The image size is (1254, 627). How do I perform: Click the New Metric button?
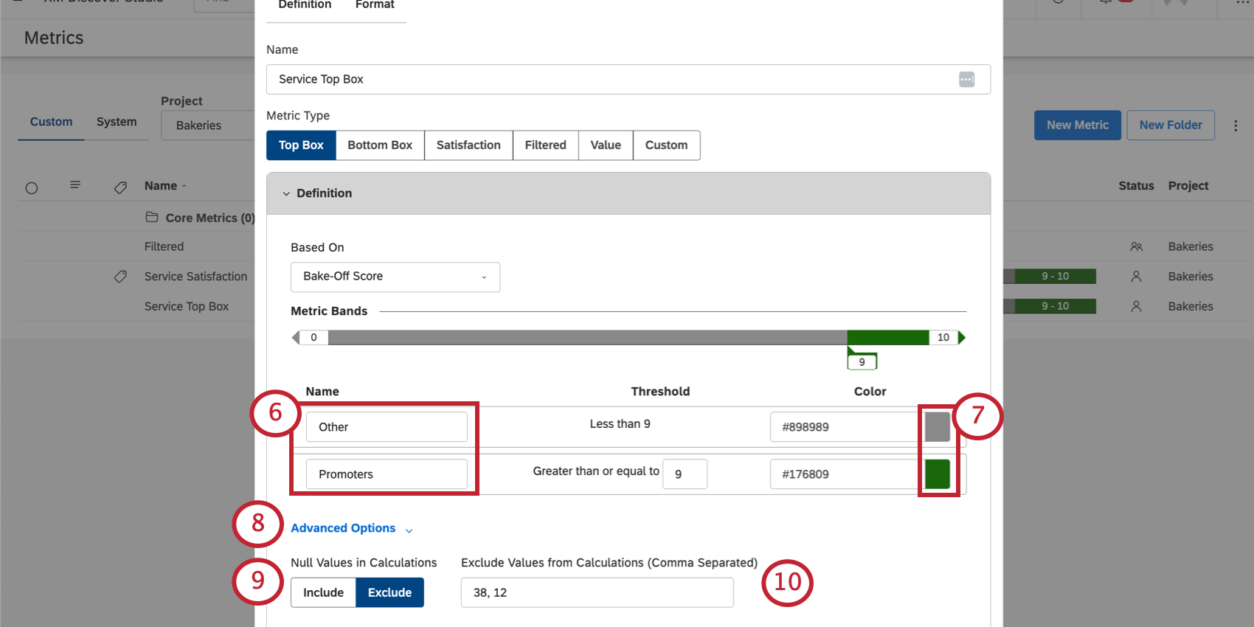(1077, 125)
